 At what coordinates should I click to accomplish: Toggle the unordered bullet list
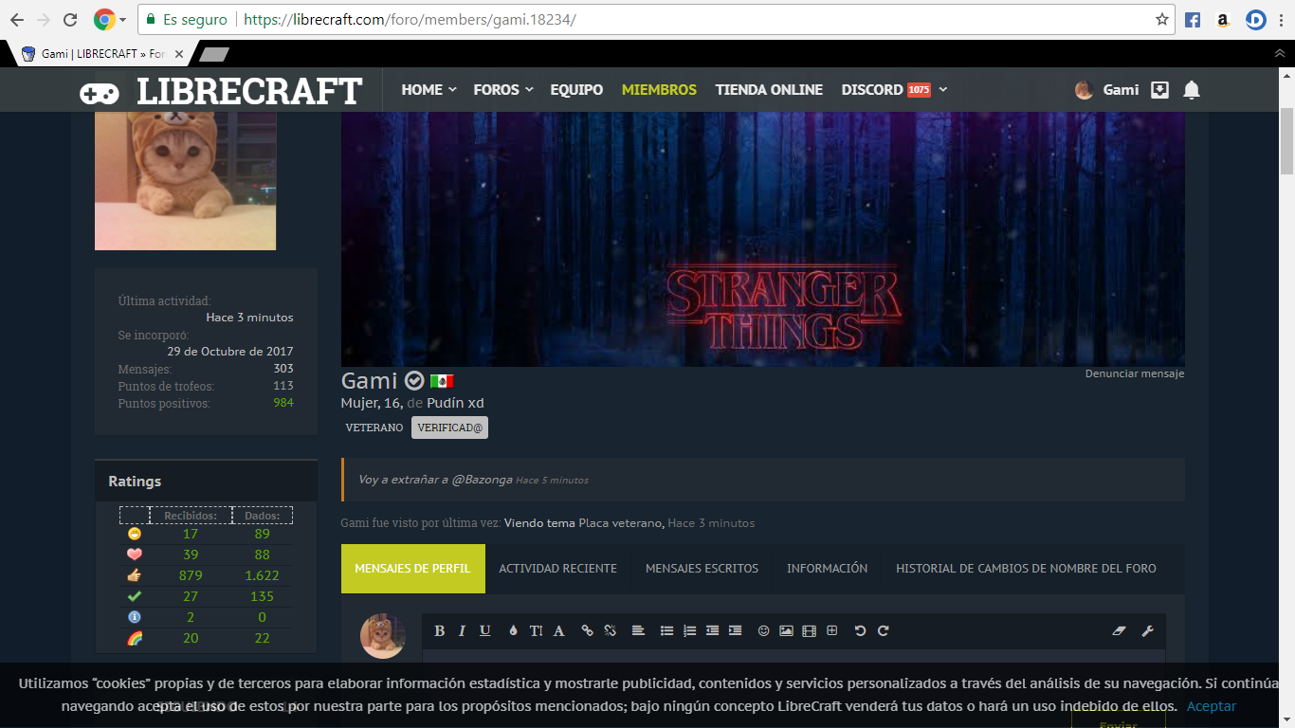666,631
